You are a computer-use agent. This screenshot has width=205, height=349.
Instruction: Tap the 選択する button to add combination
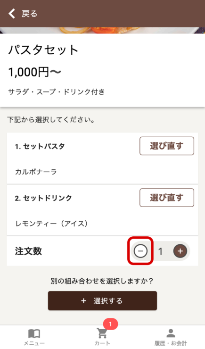103,301
